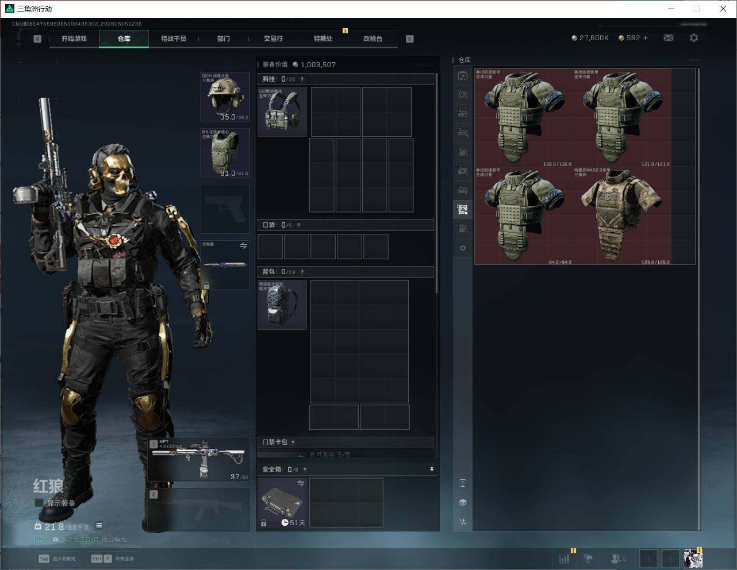The width and height of the screenshot is (737, 570).
Task: Go to the 部门 tab
Action: pos(224,38)
